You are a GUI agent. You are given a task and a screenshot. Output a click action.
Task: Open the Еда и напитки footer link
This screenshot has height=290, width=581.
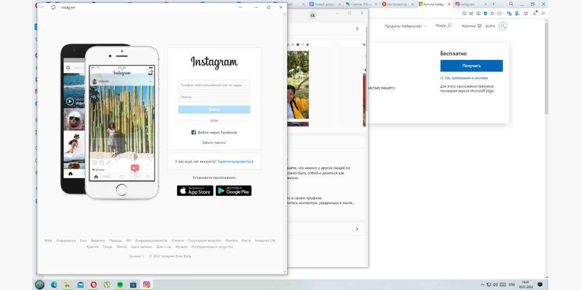(x=142, y=246)
